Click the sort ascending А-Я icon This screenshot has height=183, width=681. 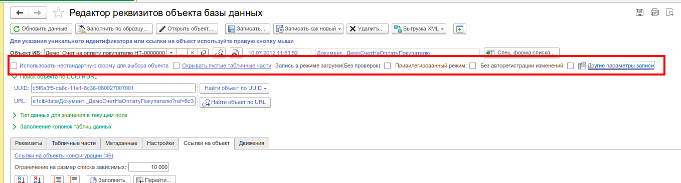[22, 179]
